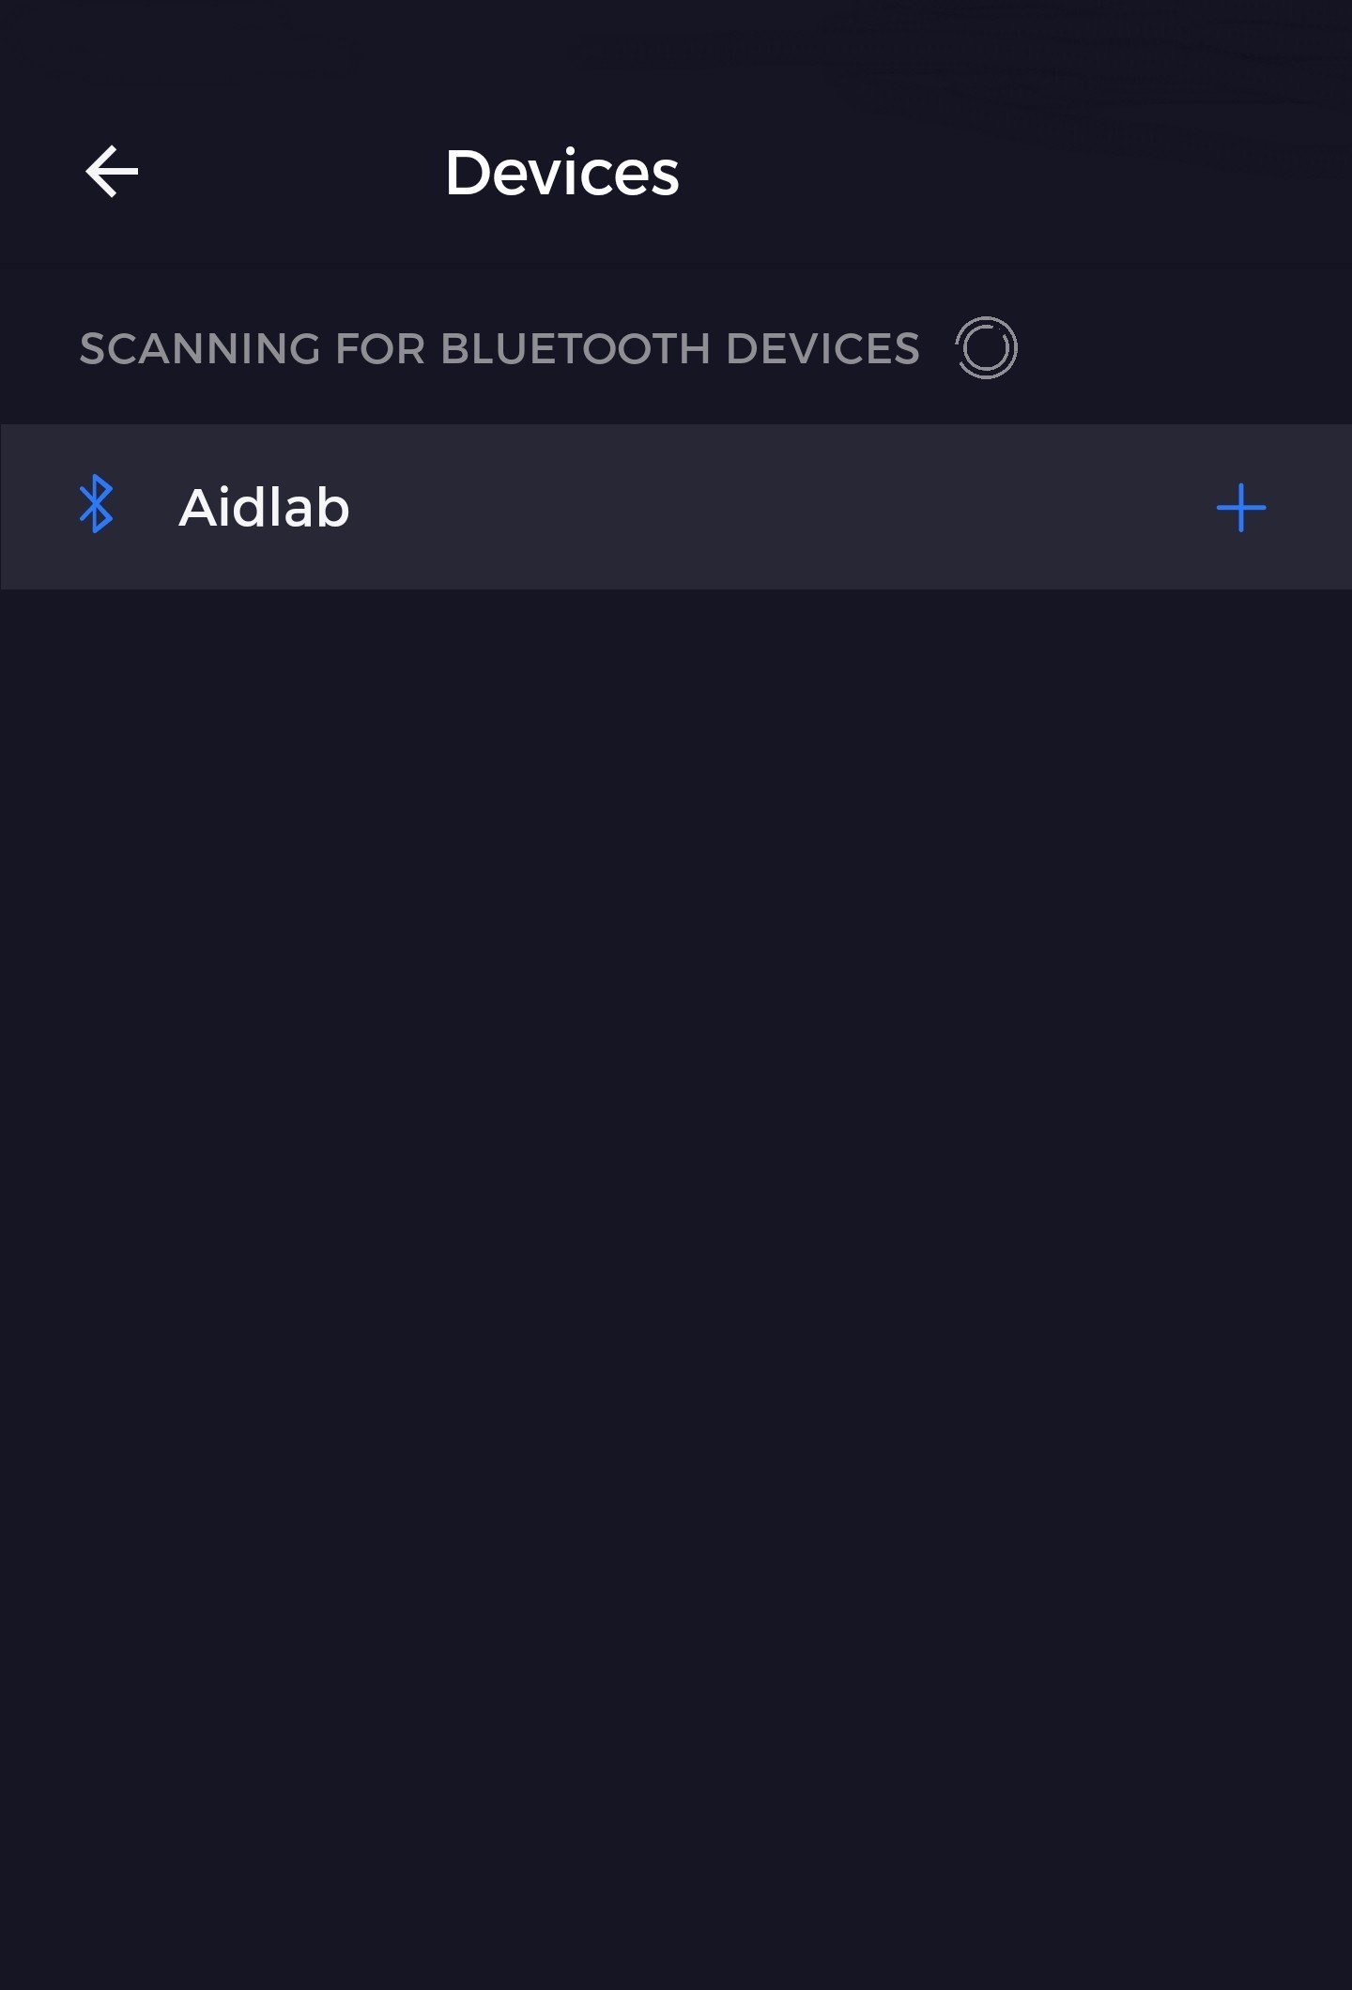Add the Aidlab device using plus
The width and height of the screenshot is (1352, 1990).
click(1240, 508)
